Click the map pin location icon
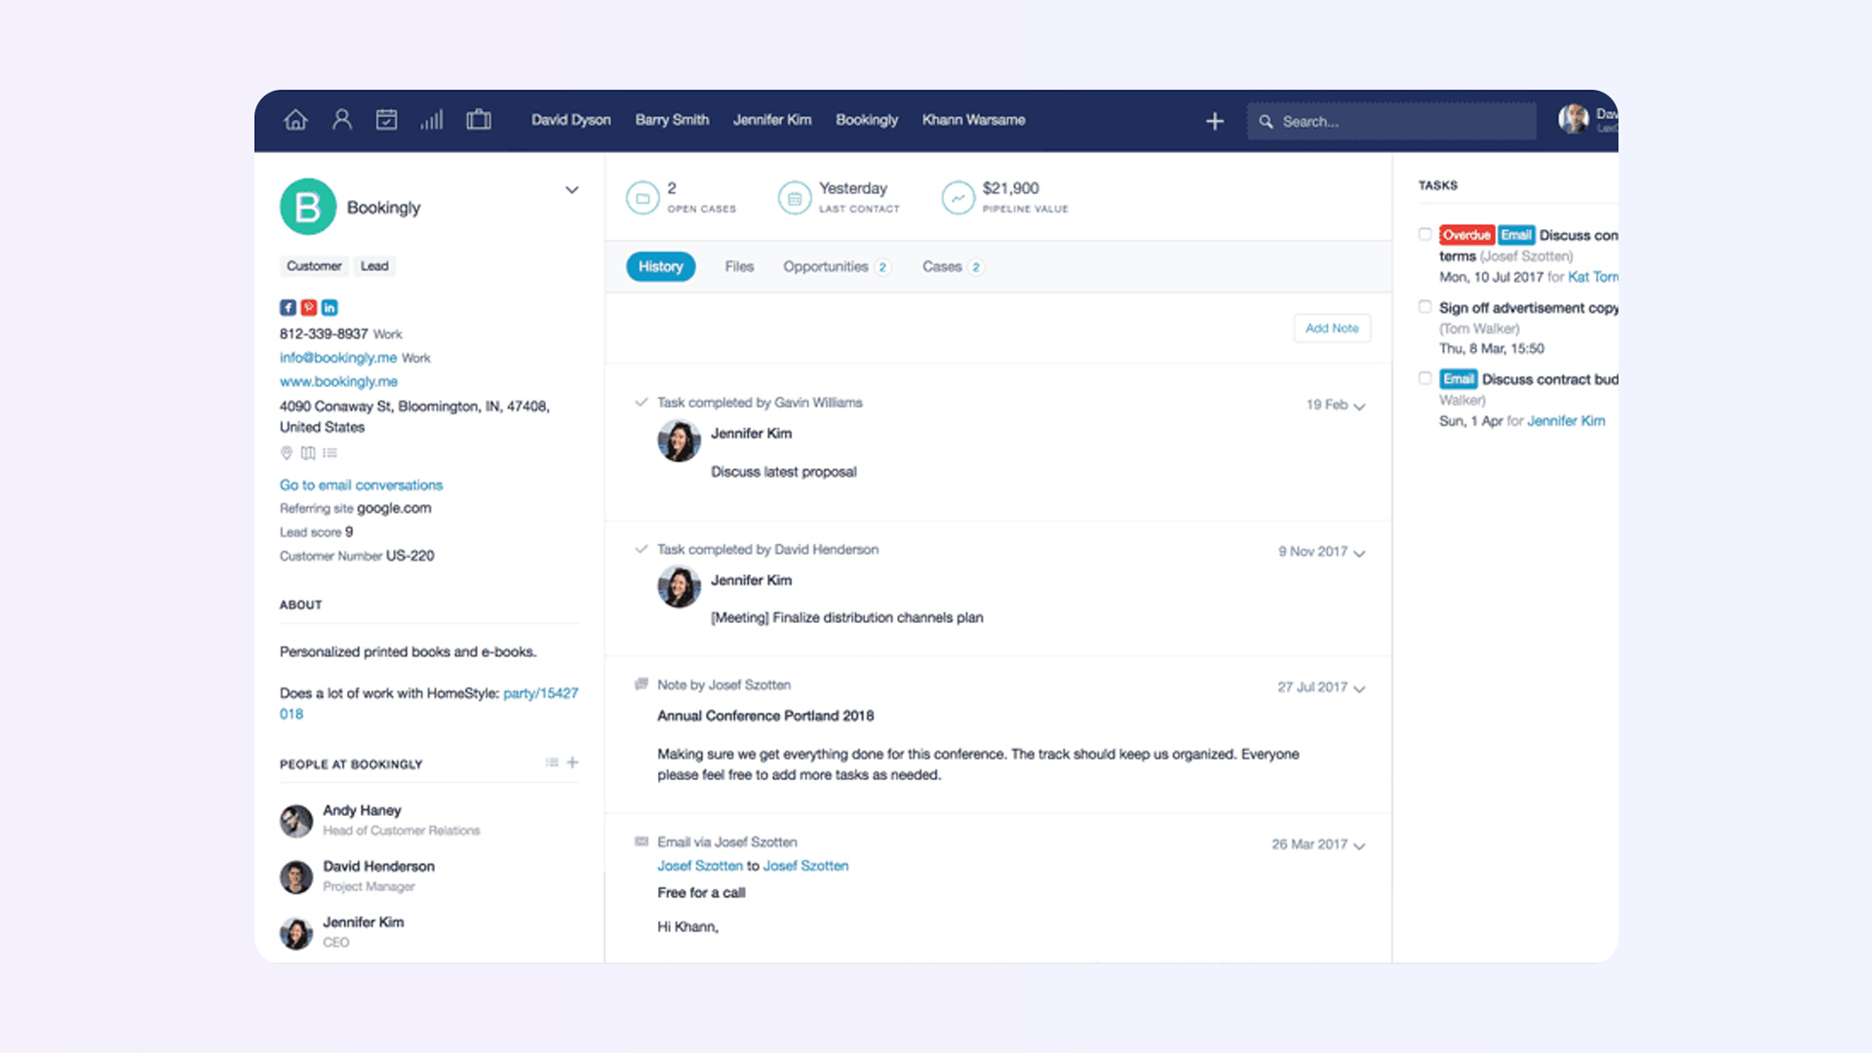This screenshot has width=1872, height=1053. pyautogui.click(x=287, y=452)
